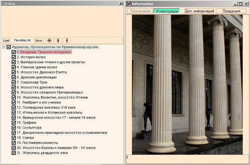The width and height of the screenshot is (250, 165).
Task: Select '18. Слепки' entry
Action: click(25, 138)
